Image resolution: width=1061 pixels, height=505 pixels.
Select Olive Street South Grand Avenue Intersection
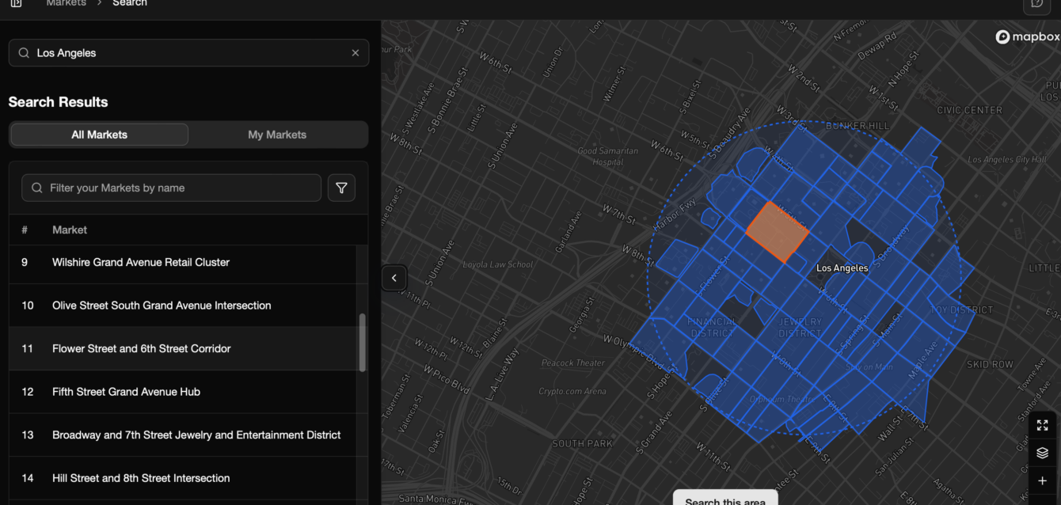point(184,306)
